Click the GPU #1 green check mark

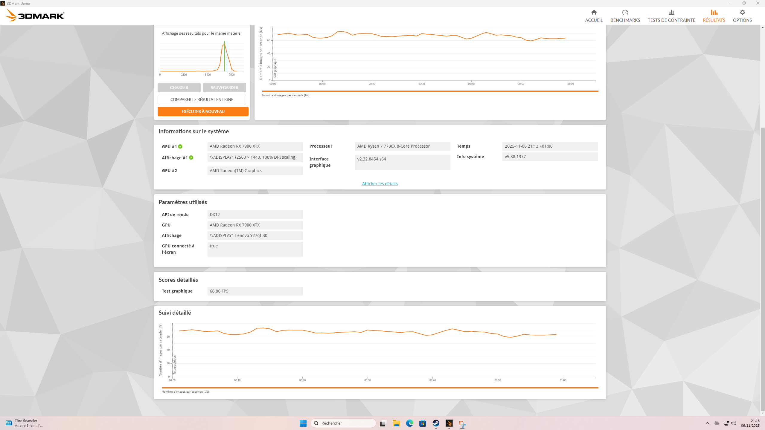click(x=180, y=146)
